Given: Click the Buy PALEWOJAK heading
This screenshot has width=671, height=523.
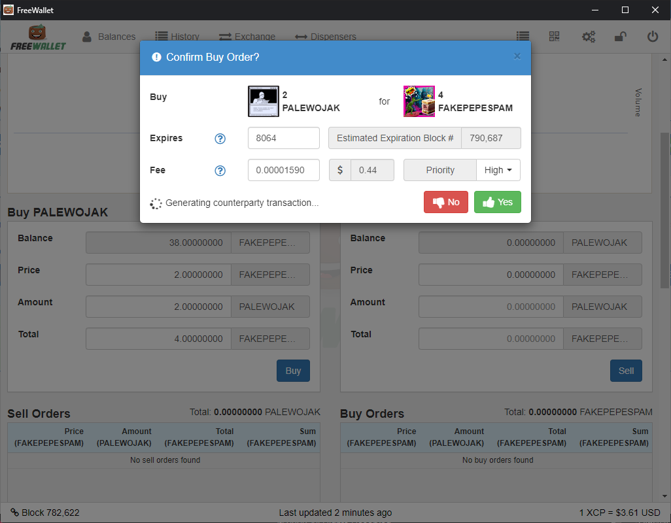Looking at the screenshot, I should tap(58, 212).
